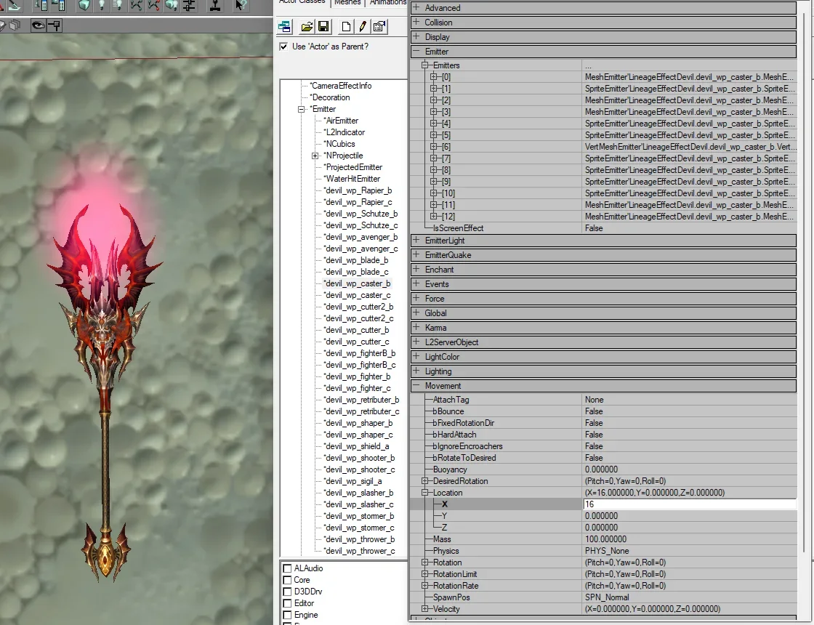Expand the *NProjectile class tree node

click(315, 156)
